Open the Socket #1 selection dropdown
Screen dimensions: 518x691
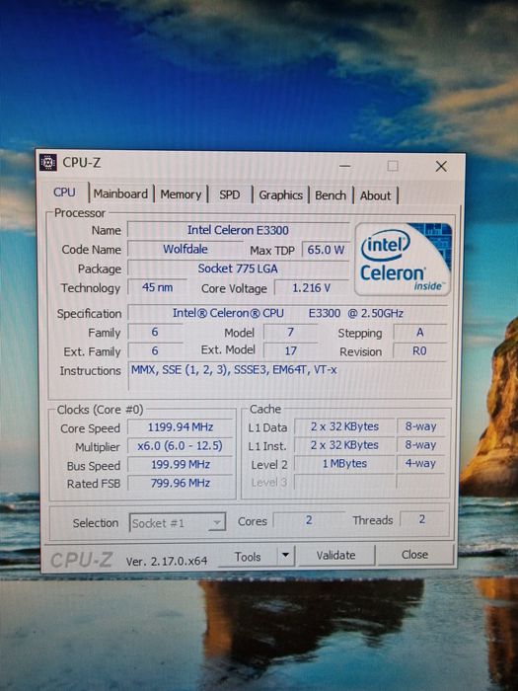pos(177,523)
